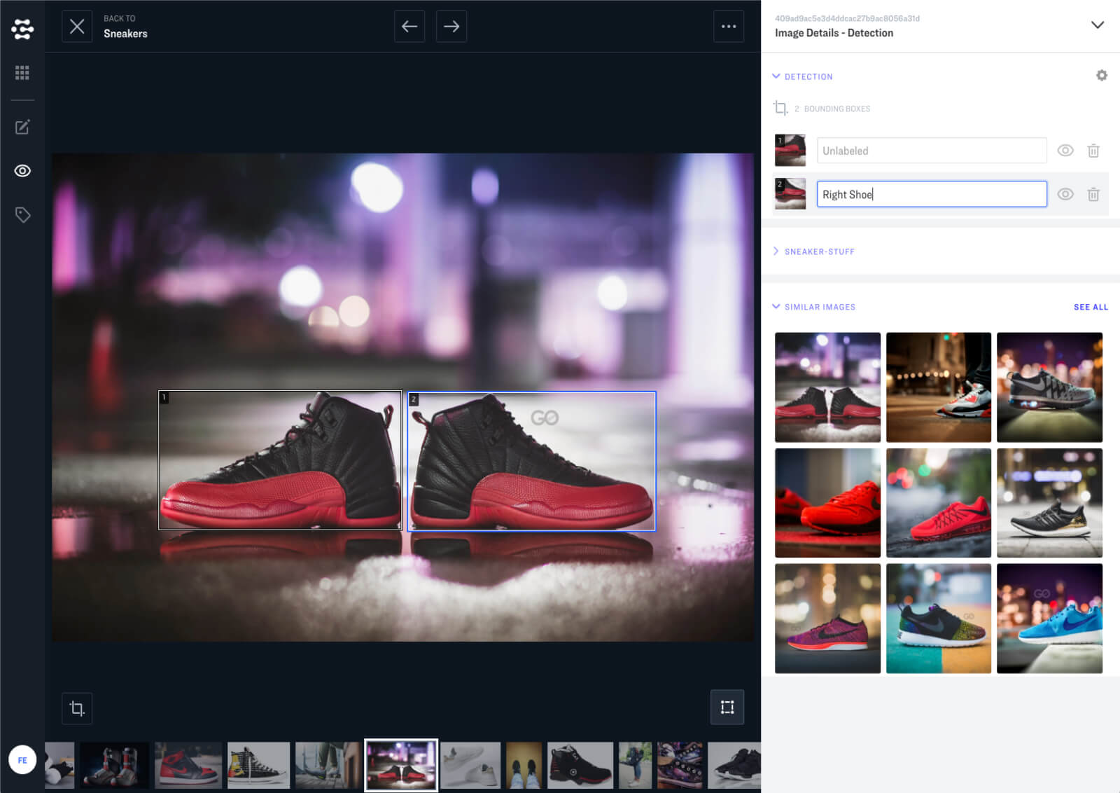The image size is (1120, 793).
Task: Expand the Sneaker-Stuff section
Action: (x=776, y=251)
